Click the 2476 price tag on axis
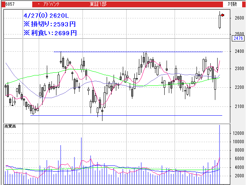The image size is (246, 185). 238,38
